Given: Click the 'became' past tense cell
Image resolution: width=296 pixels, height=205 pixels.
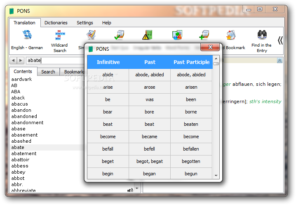Looking at the screenshot, I should (x=150, y=137).
